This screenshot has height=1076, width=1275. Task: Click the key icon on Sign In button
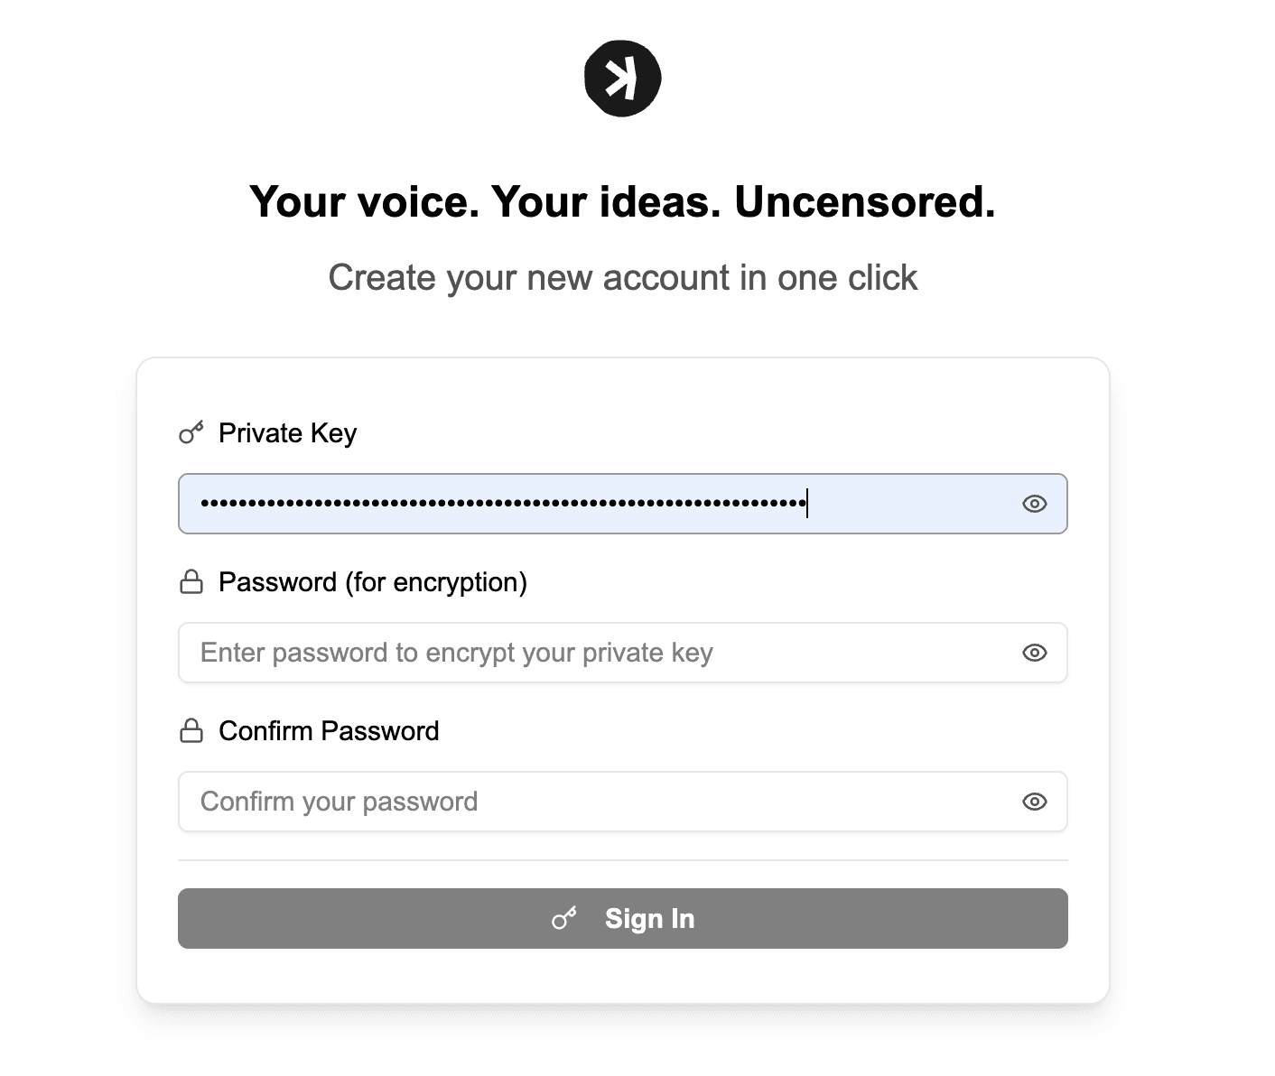pos(564,919)
